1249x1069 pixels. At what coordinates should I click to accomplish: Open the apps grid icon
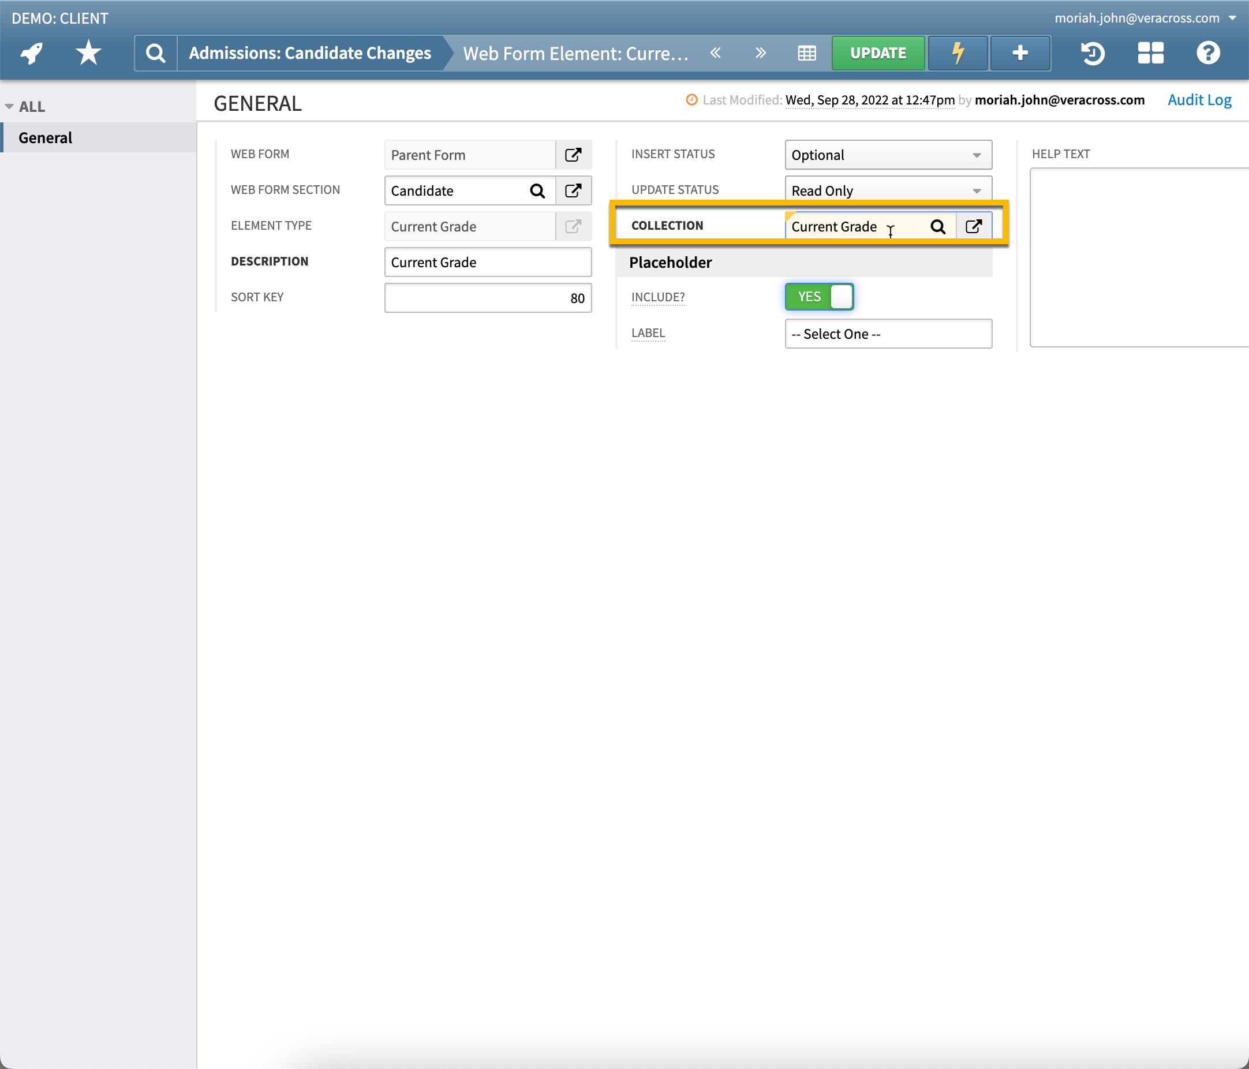1150,53
